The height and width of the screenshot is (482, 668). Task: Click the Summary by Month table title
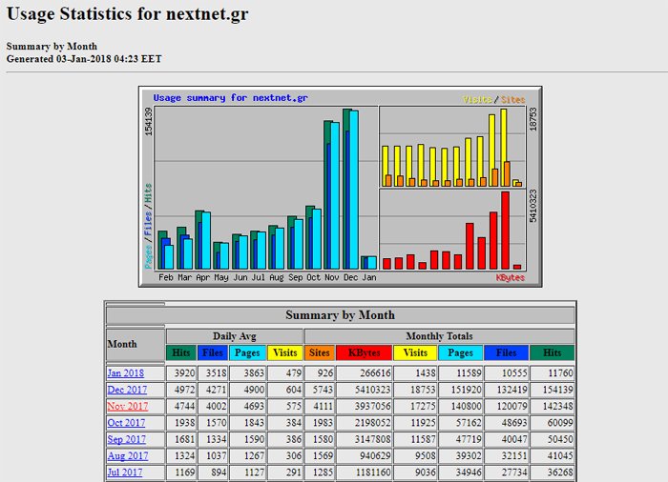[340, 315]
